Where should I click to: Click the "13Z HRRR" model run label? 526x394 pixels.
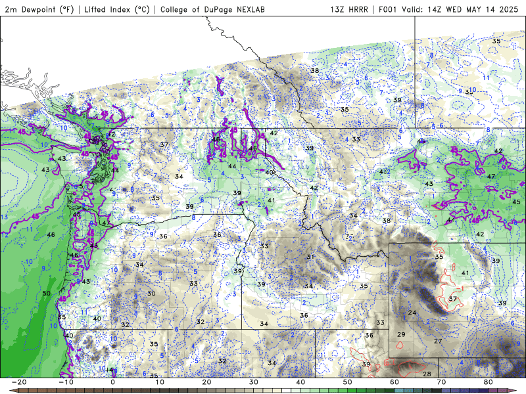pos(349,9)
